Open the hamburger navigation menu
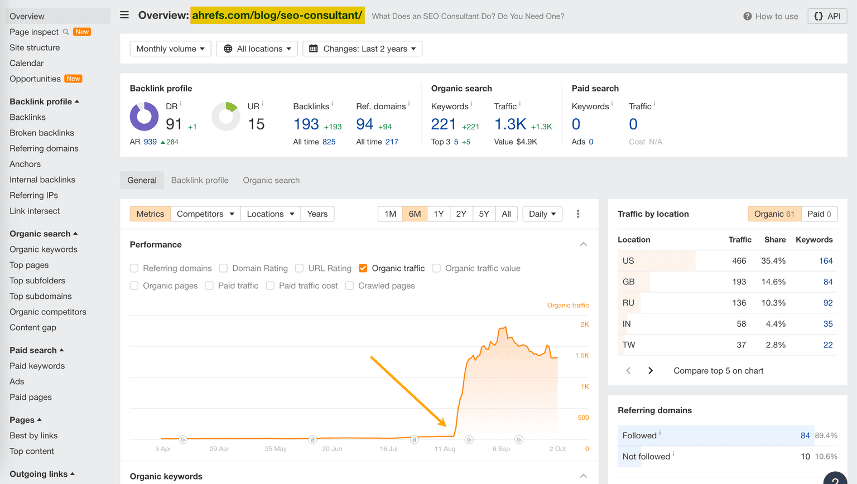The height and width of the screenshot is (484, 857). coord(124,15)
